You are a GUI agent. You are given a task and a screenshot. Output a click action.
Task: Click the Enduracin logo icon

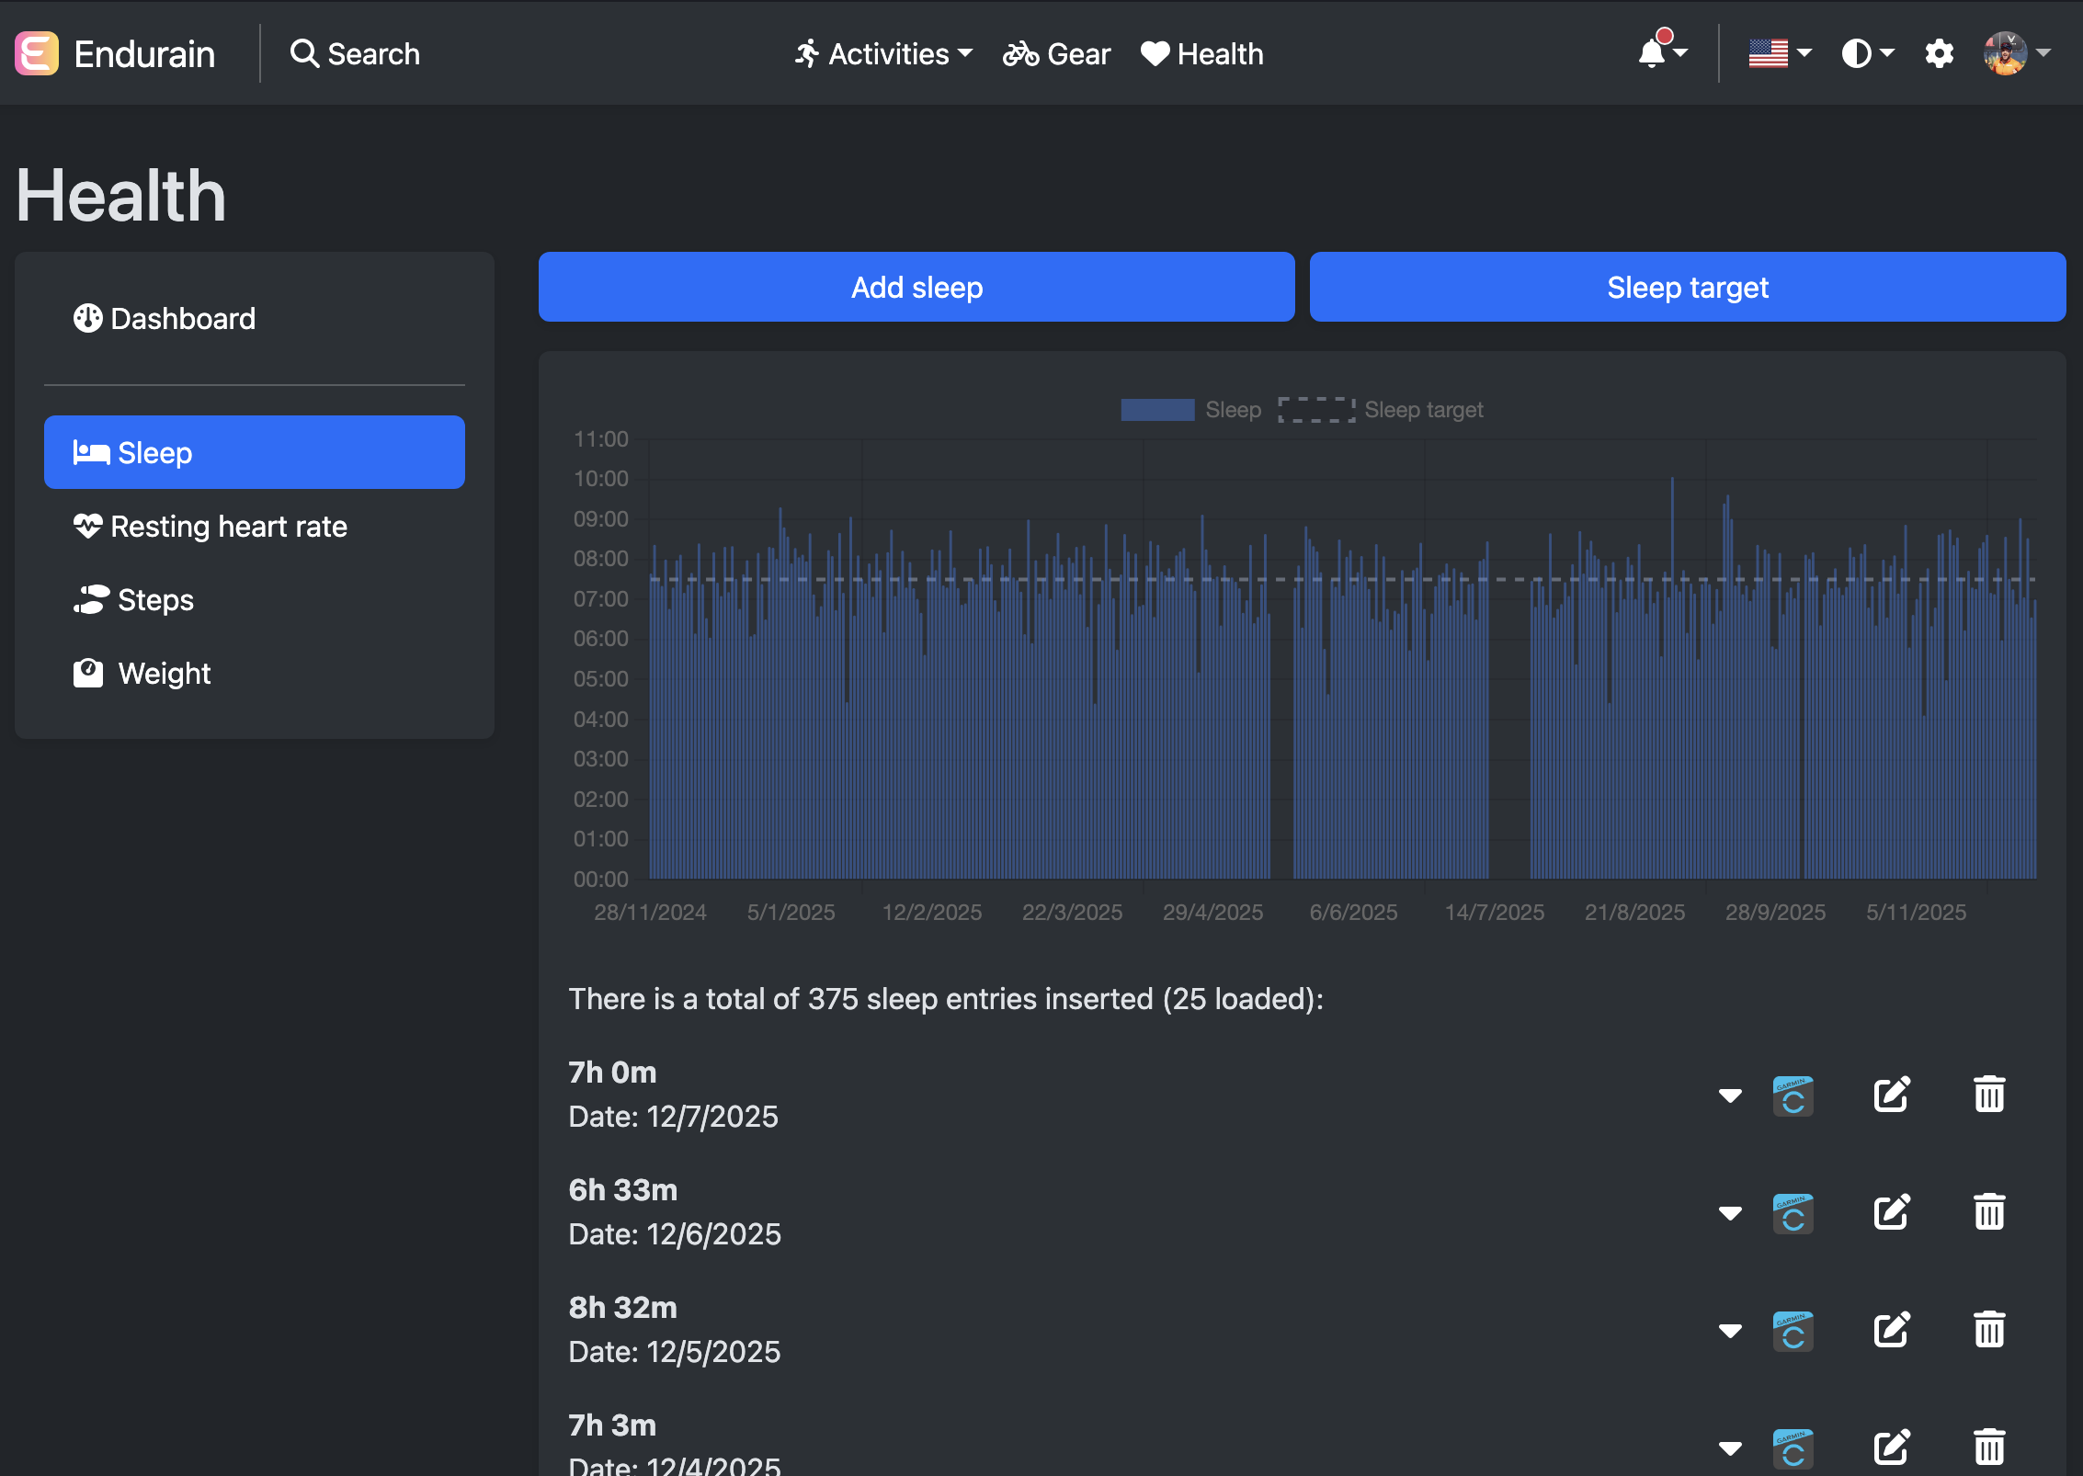37,53
